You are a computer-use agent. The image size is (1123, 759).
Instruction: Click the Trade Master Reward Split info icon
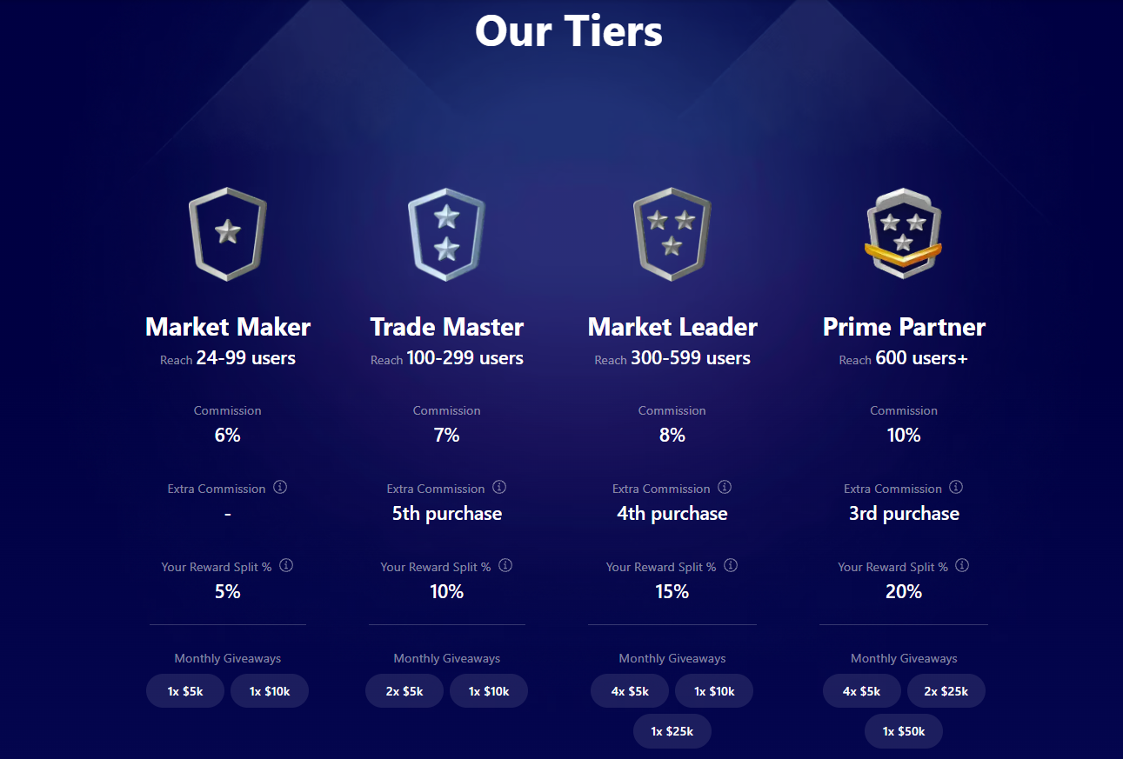tap(505, 565)
